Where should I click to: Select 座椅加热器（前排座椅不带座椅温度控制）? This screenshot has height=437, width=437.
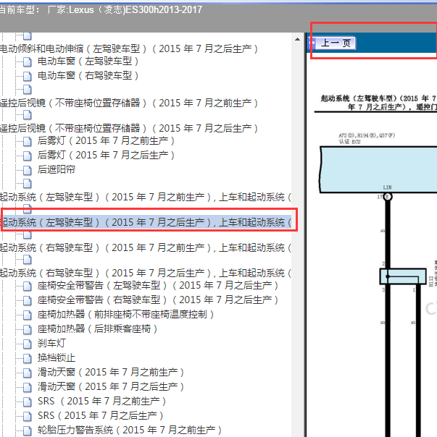[126, 315]
